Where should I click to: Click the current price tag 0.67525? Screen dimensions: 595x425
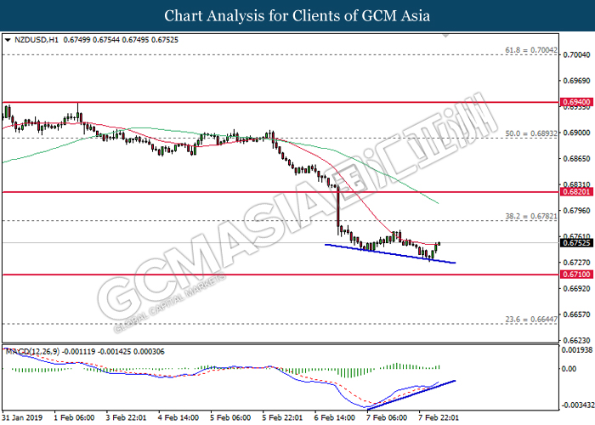576,243
